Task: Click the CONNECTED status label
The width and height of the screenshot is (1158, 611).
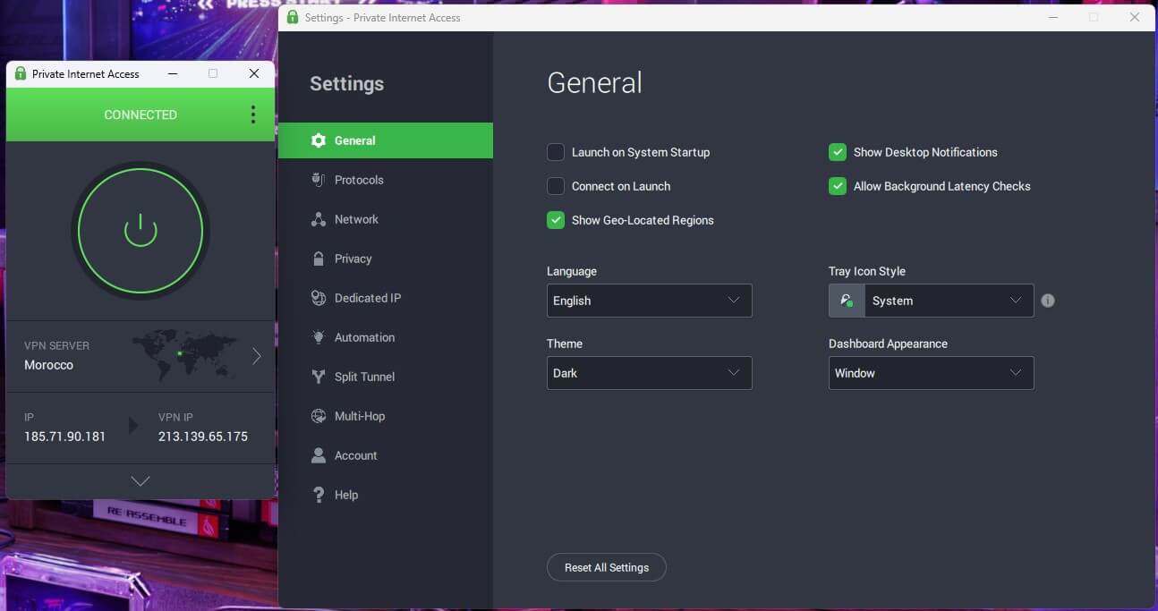Action: [x=140, y=115]
